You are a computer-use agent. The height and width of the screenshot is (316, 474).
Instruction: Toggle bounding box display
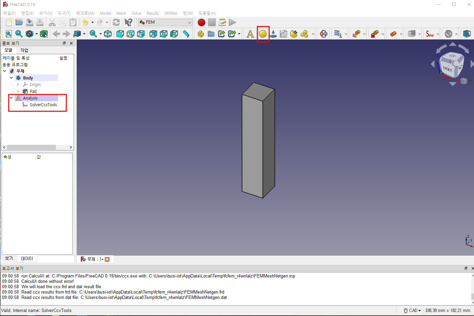point(44,34)
